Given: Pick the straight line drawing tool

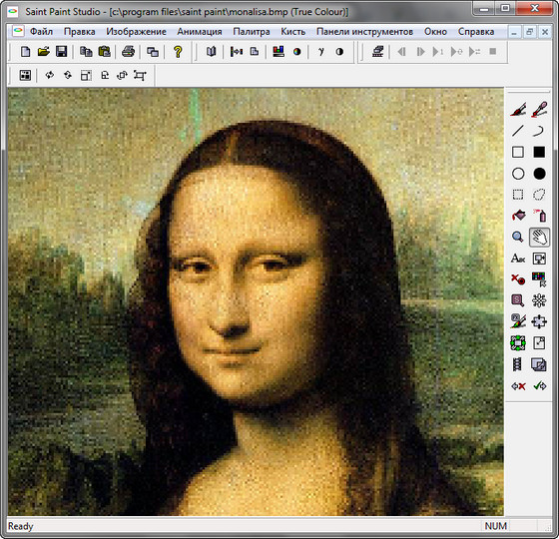Looking at the screenshot, I should pos(518,131).
